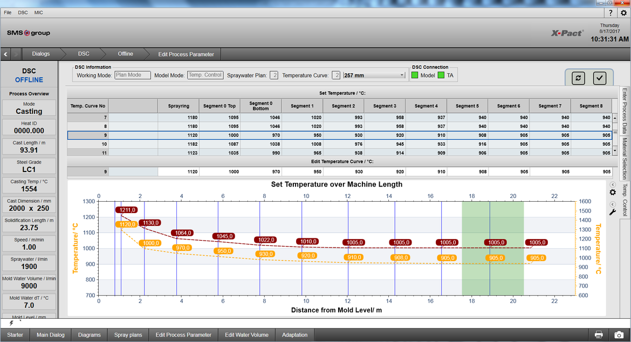Click the wrench tool icon beside chart

[613, 212]
